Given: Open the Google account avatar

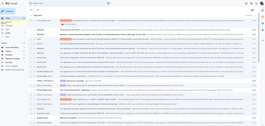Looking at the screenshot, I should (x=262, y=3).
